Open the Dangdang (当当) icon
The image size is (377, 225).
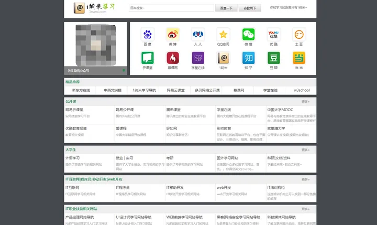point(299,58)
